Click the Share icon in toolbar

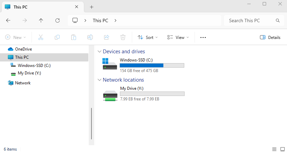click(107, 37)
